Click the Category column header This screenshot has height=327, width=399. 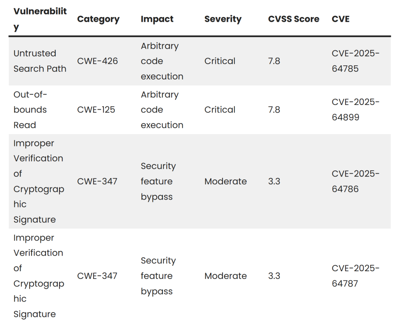click(x=98, y=19)
